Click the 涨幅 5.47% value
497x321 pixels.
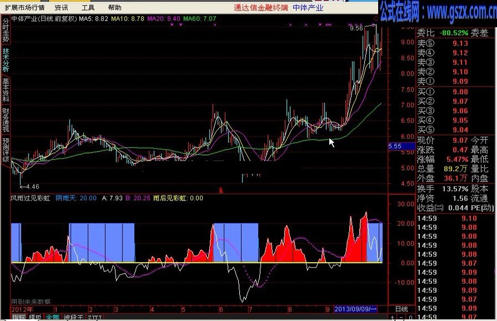click(457, 159)
